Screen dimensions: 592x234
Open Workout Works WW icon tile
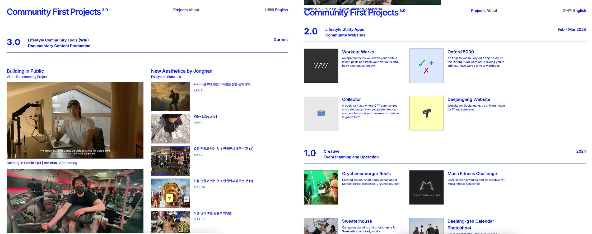[x=321, y=66]
